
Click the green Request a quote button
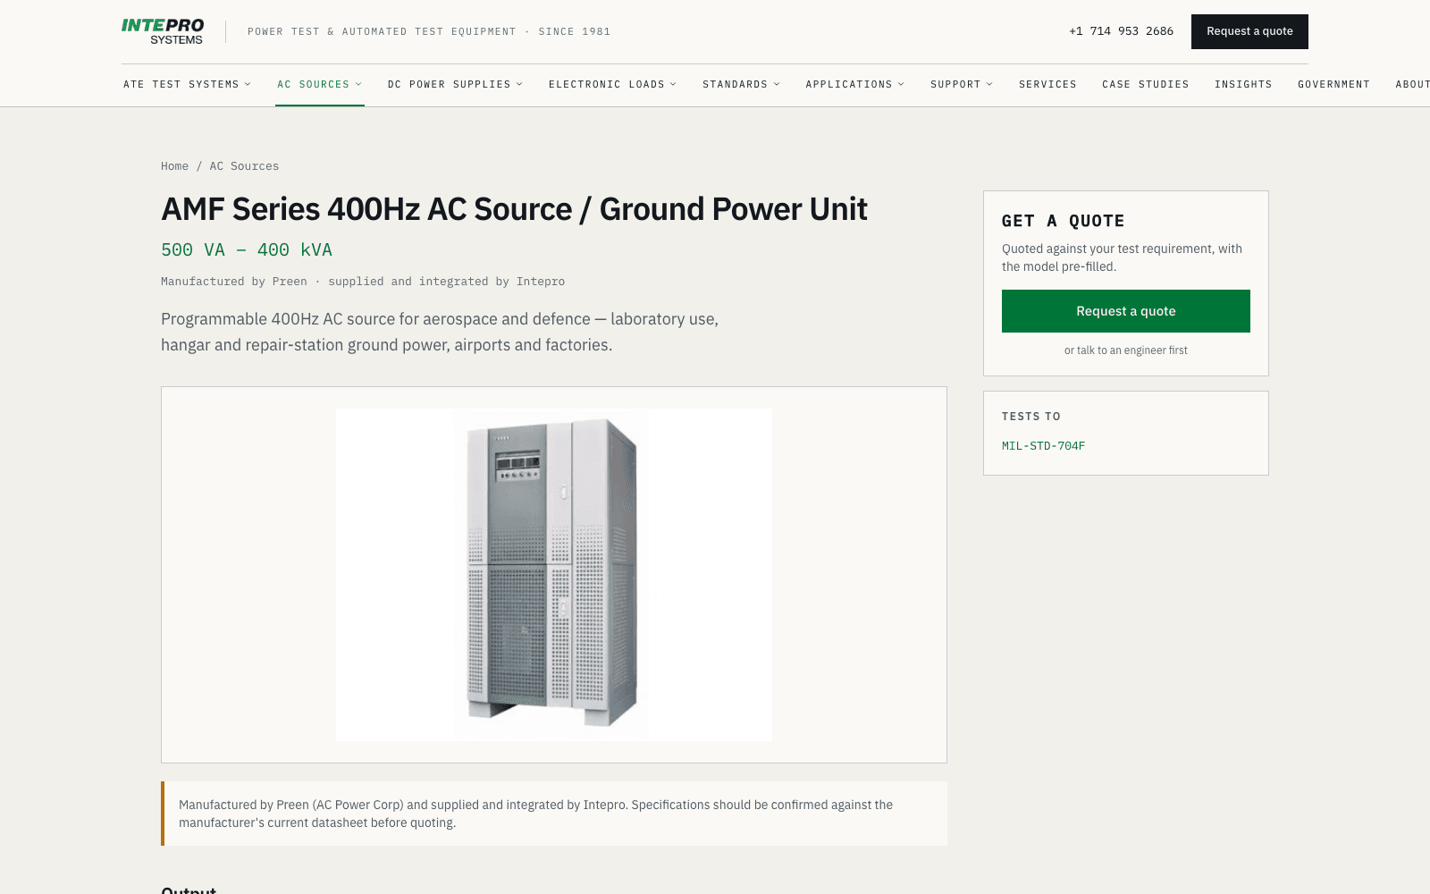[x=1126, y=311]
